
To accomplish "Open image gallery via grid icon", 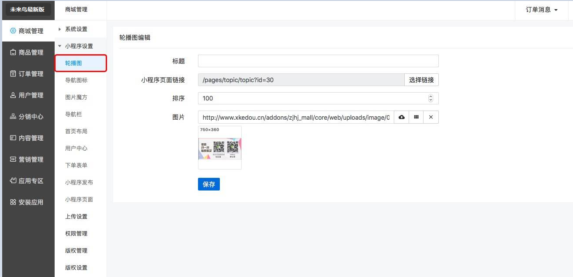I will [x=416, y=117].
